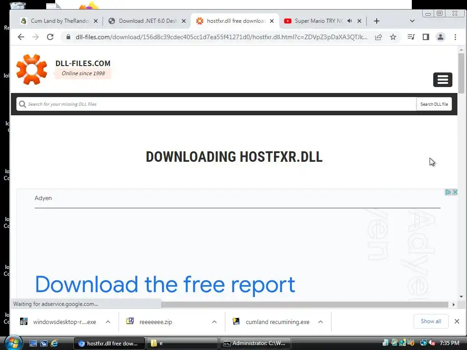Expand options for cumland recumining.exe
Screen dimensions: 467x350
pos(321,322)
